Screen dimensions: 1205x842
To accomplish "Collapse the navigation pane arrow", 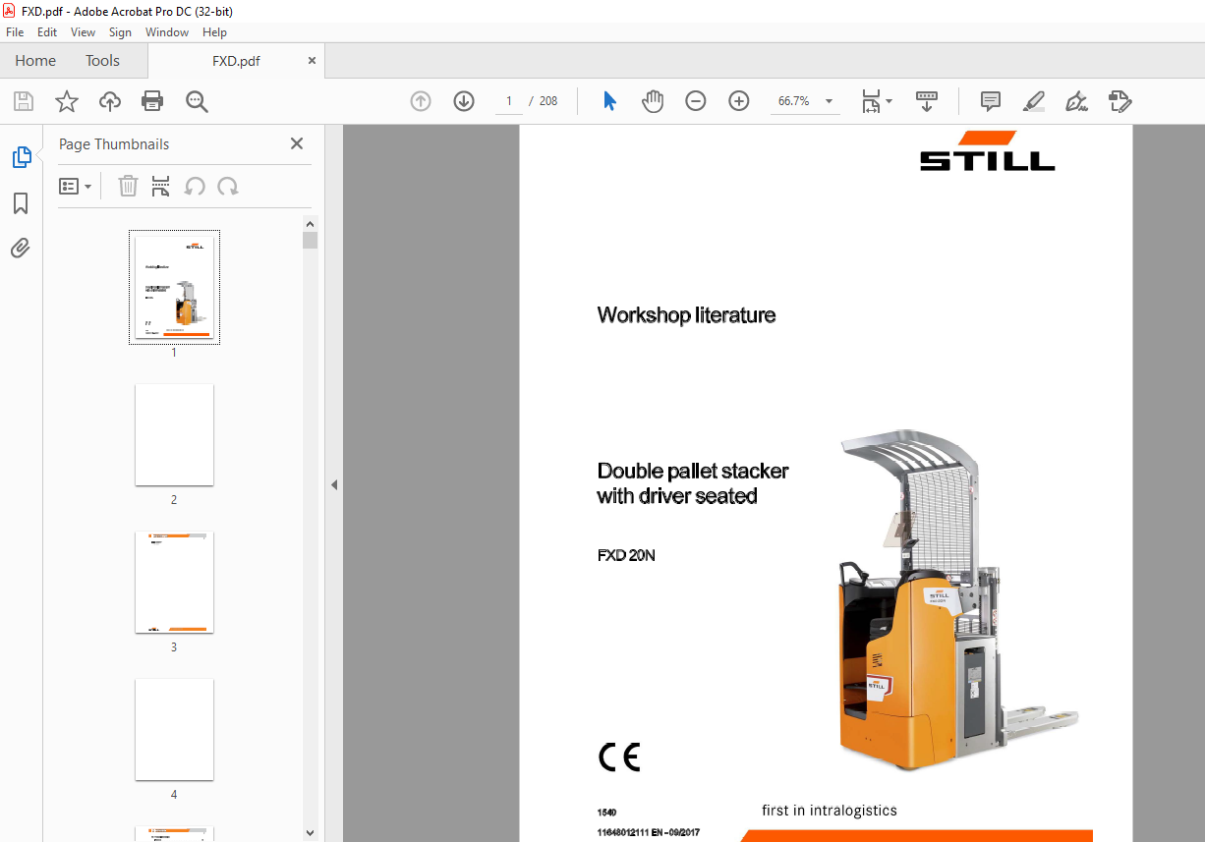I will pyautogui.click(x=334, y=484).
